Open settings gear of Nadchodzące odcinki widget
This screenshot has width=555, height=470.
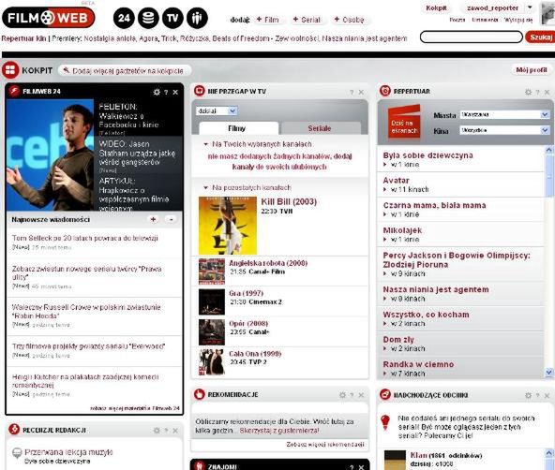tap(528, 395)
